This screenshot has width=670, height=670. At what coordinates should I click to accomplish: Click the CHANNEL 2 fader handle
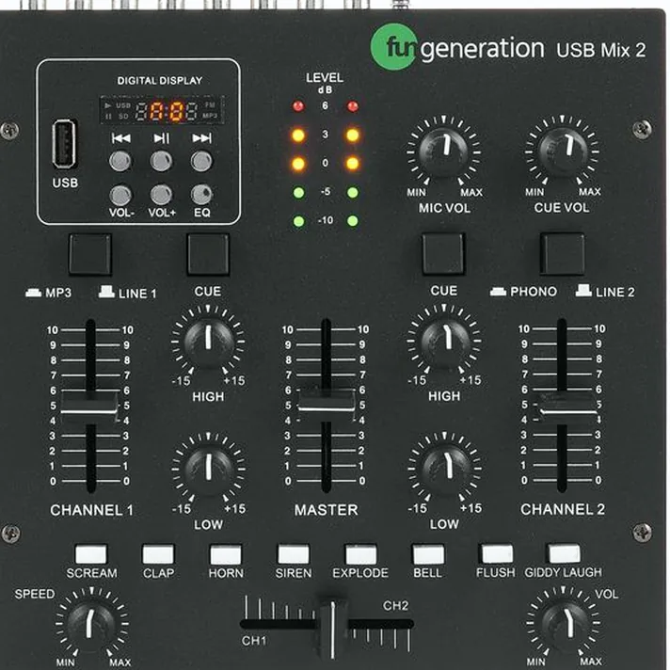[x=567, y=407]
